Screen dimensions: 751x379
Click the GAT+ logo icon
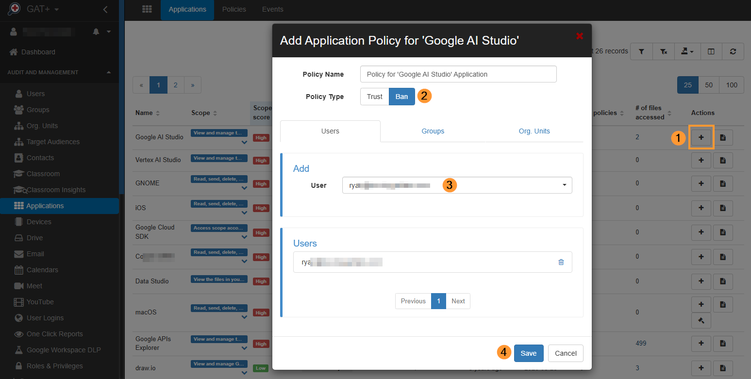click(15, 9)
